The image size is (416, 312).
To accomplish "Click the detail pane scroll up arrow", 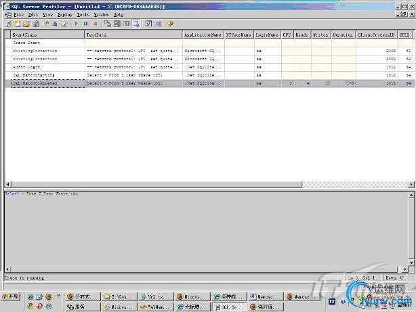I will point(411,196).
